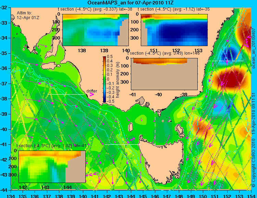The width and height of the screenshot is (257, 198).
Task: Click the 0.5 value on the colorbar
Action: click(110, 57)
